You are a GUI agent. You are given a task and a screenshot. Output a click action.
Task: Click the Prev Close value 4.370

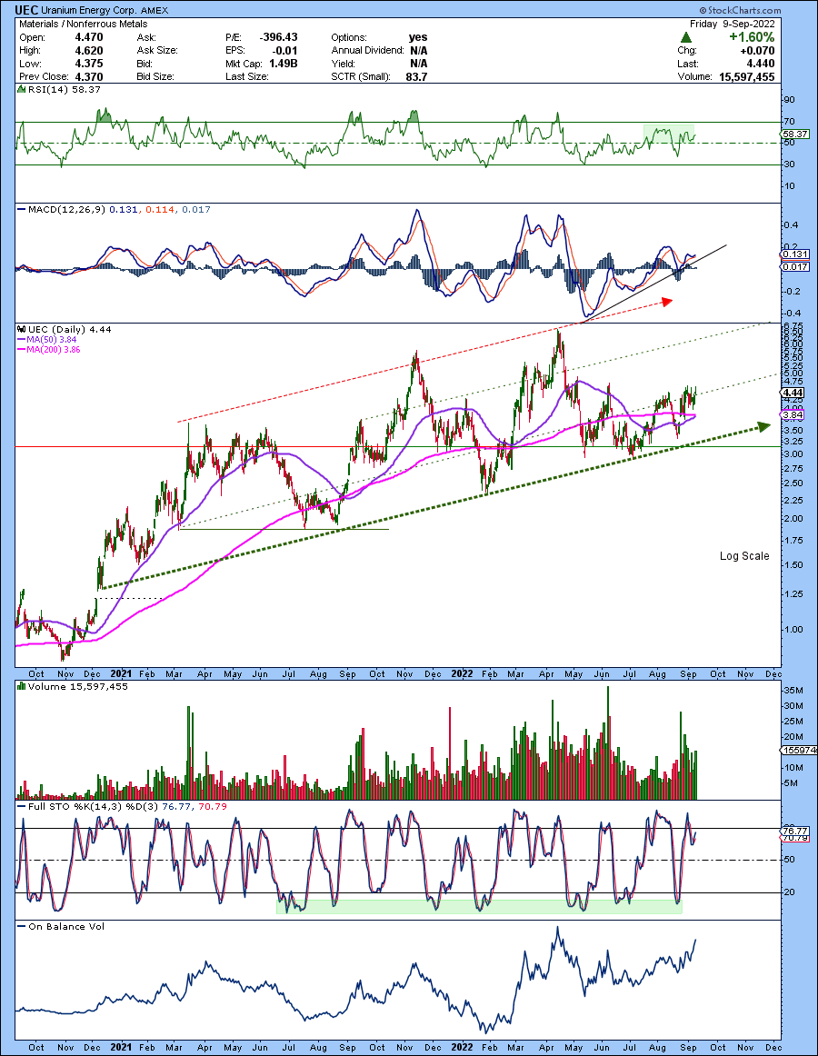click(x=89, y=76)
